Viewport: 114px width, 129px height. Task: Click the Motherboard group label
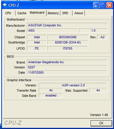(16, 19)
